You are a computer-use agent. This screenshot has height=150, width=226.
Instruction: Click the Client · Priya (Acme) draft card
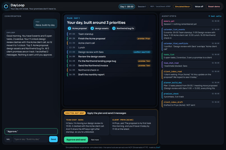133,126
